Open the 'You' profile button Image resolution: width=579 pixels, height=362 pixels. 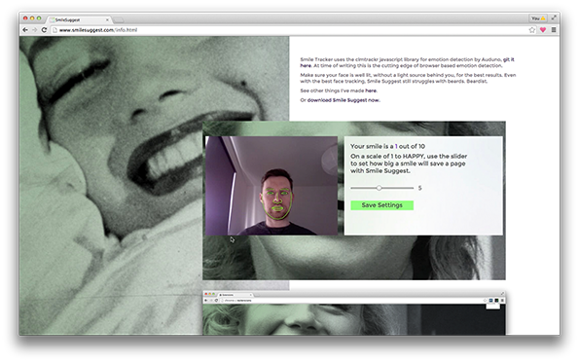click(x=538, y=18)
